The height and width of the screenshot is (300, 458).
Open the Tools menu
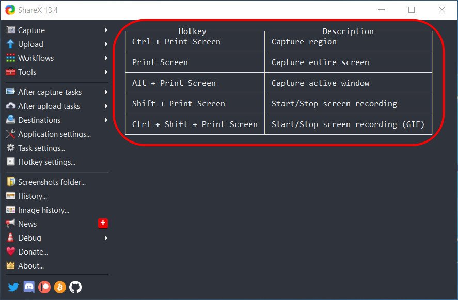pos(27,72)
